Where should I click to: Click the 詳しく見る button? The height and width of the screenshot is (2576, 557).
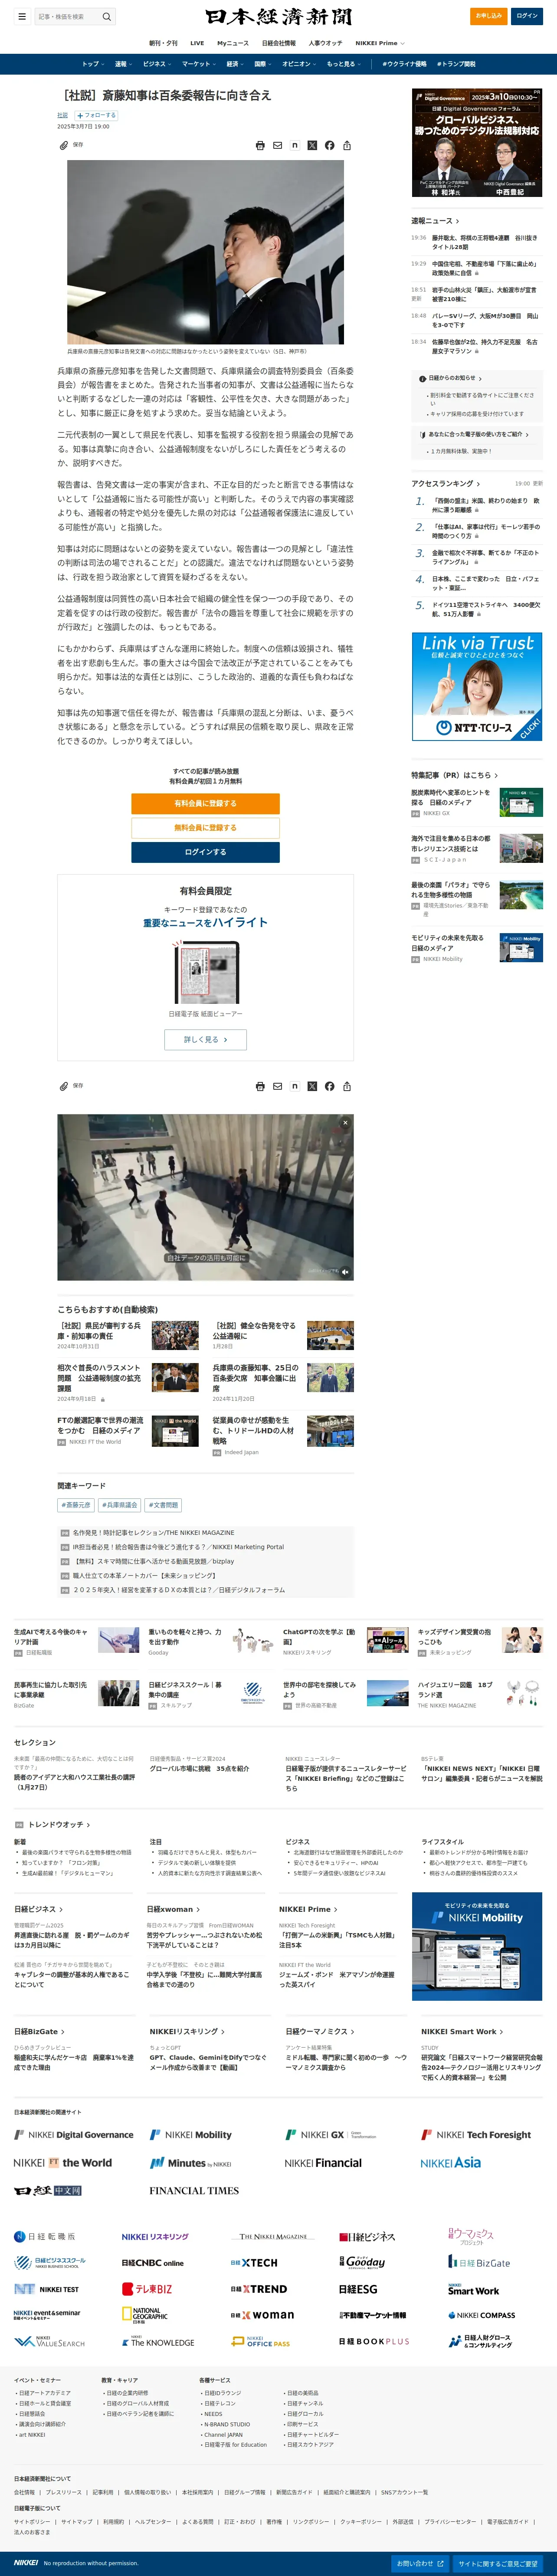[x=205, y=1039]
